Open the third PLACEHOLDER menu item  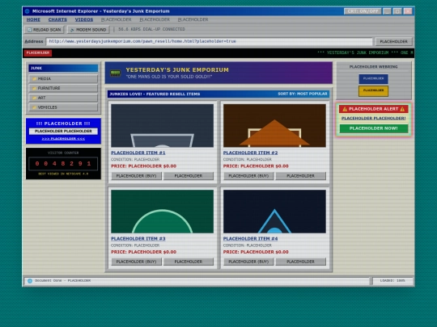tap(193, 19)
